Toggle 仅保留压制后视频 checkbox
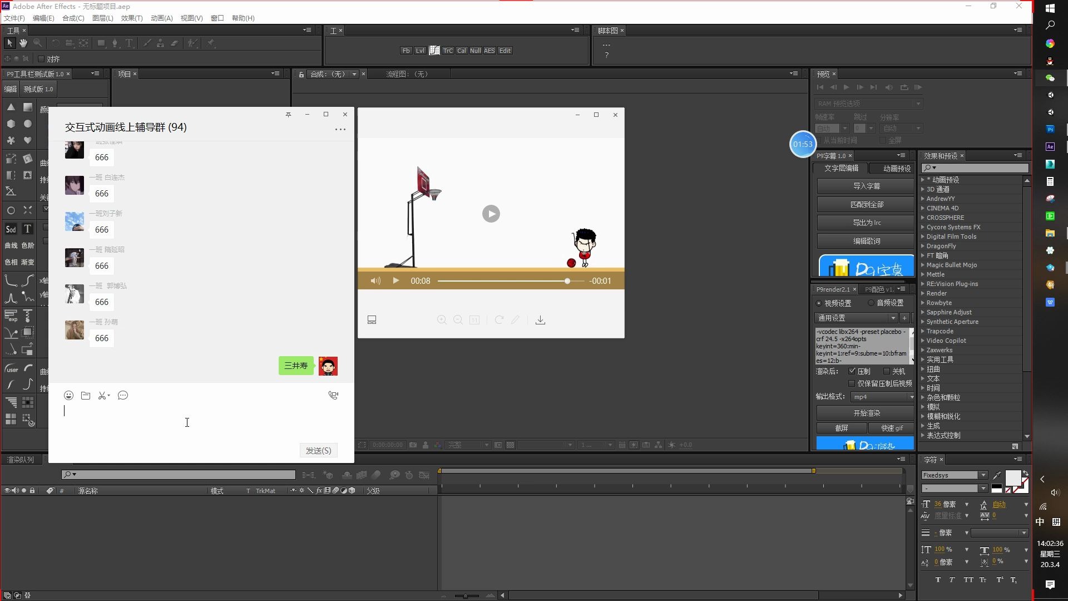The width and height of the screenshot is (1068, 601). pyautogui.click(x=852, y=383)
